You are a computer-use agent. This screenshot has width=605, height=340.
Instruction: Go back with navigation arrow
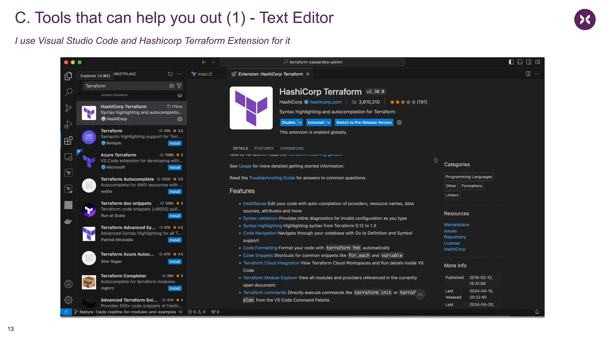coord(204,62)
